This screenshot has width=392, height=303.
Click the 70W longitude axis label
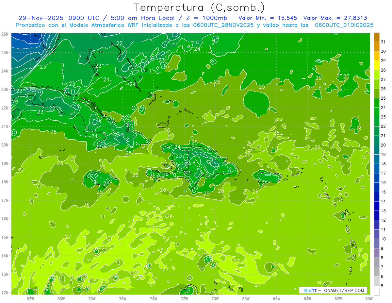pos(215,298)
